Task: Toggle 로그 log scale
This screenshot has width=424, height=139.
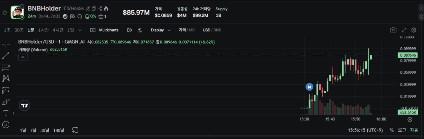Action: (x=402, y=130)
